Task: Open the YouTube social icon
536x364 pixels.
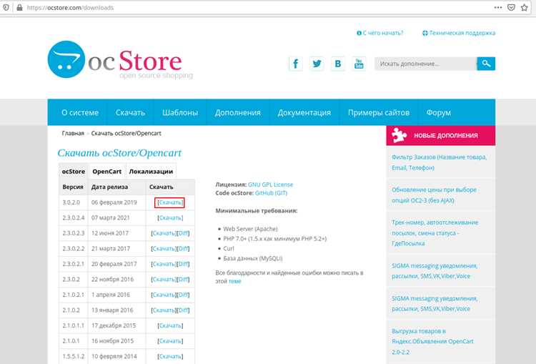Action: click(359, 64)
